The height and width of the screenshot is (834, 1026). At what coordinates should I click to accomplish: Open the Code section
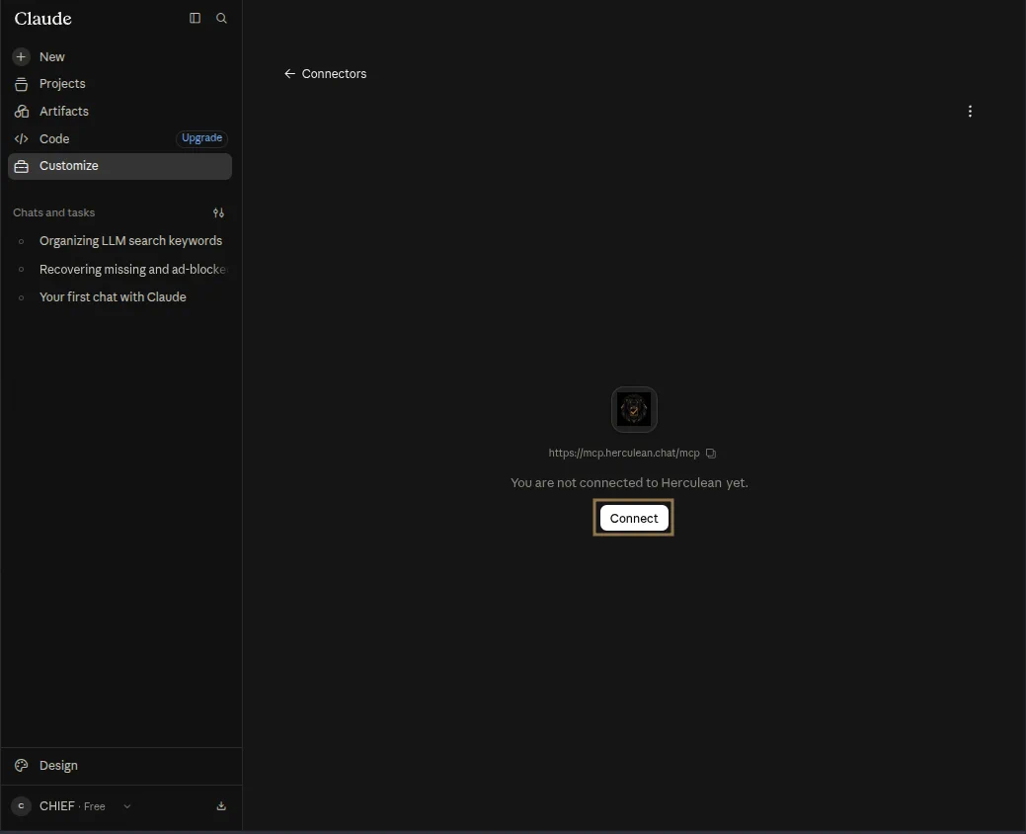[x=53, y=138]
